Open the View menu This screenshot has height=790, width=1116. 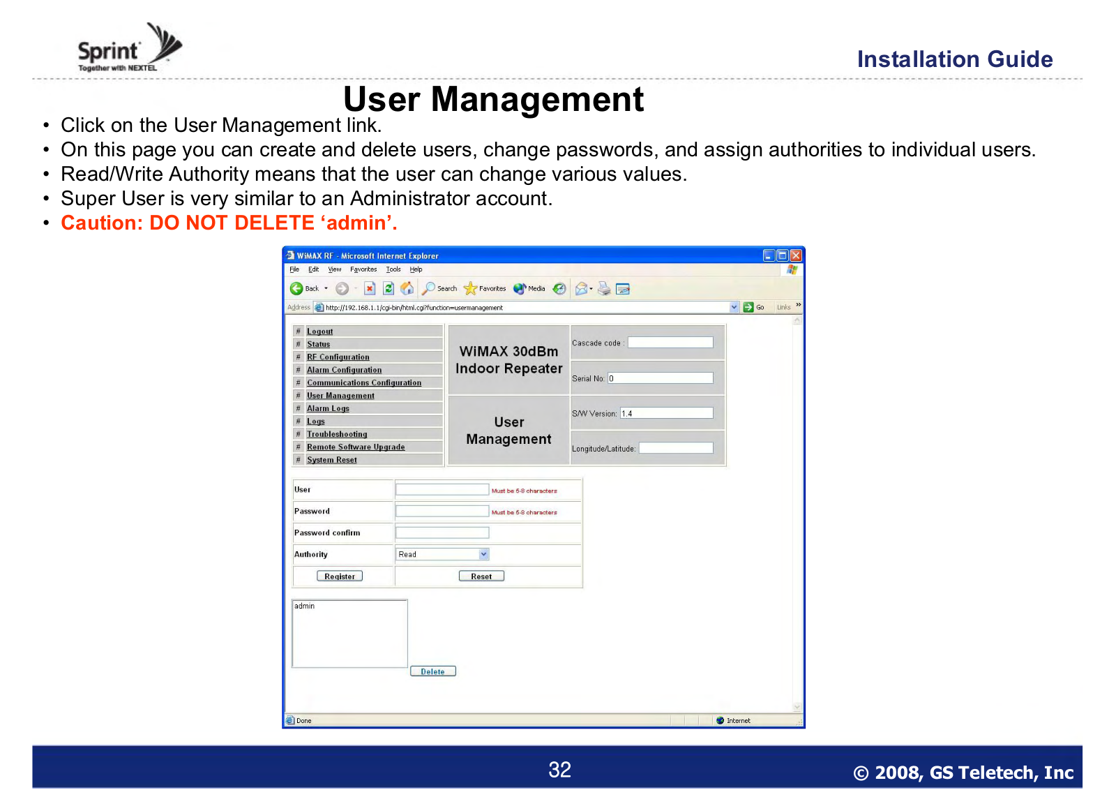pos(335,269)
